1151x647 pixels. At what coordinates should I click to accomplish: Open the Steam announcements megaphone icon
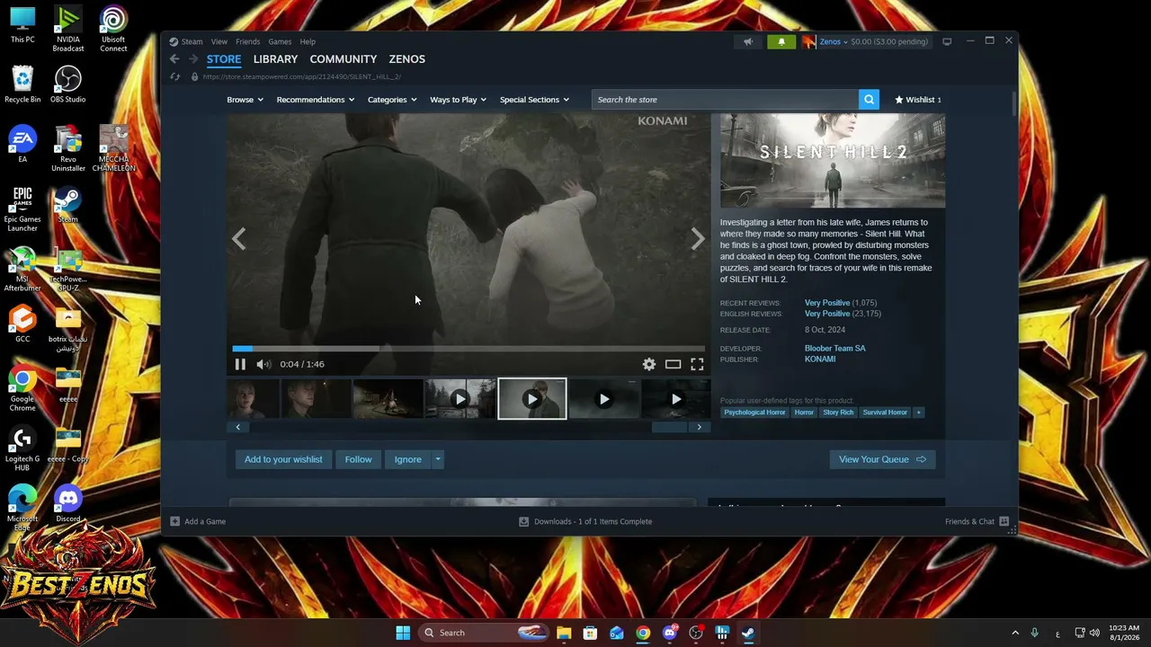coord(748,41)
